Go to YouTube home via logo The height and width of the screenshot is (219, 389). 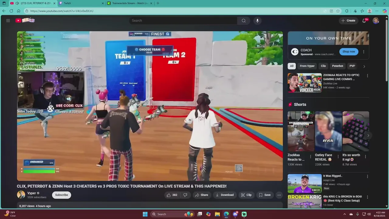(x=25, y=20)
